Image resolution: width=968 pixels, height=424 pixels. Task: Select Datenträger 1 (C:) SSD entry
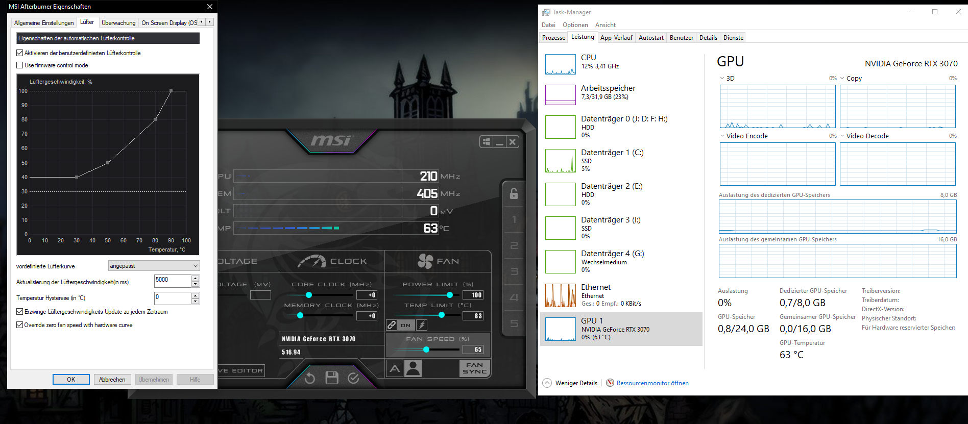[621, 161]
